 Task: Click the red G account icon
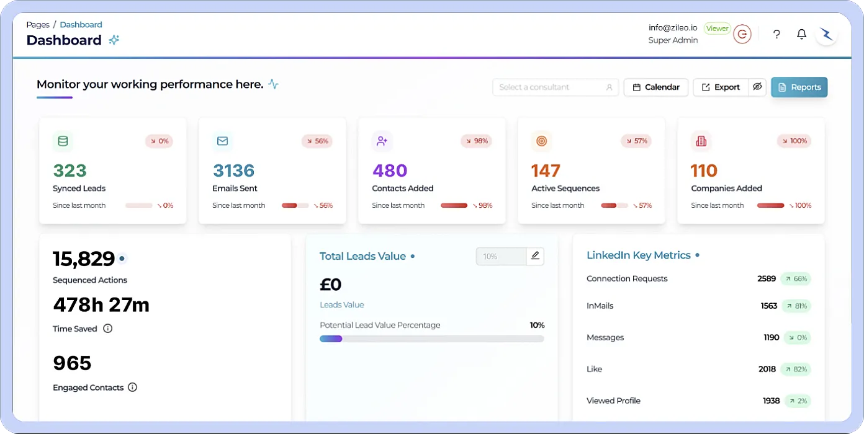(x=742, y=34)
